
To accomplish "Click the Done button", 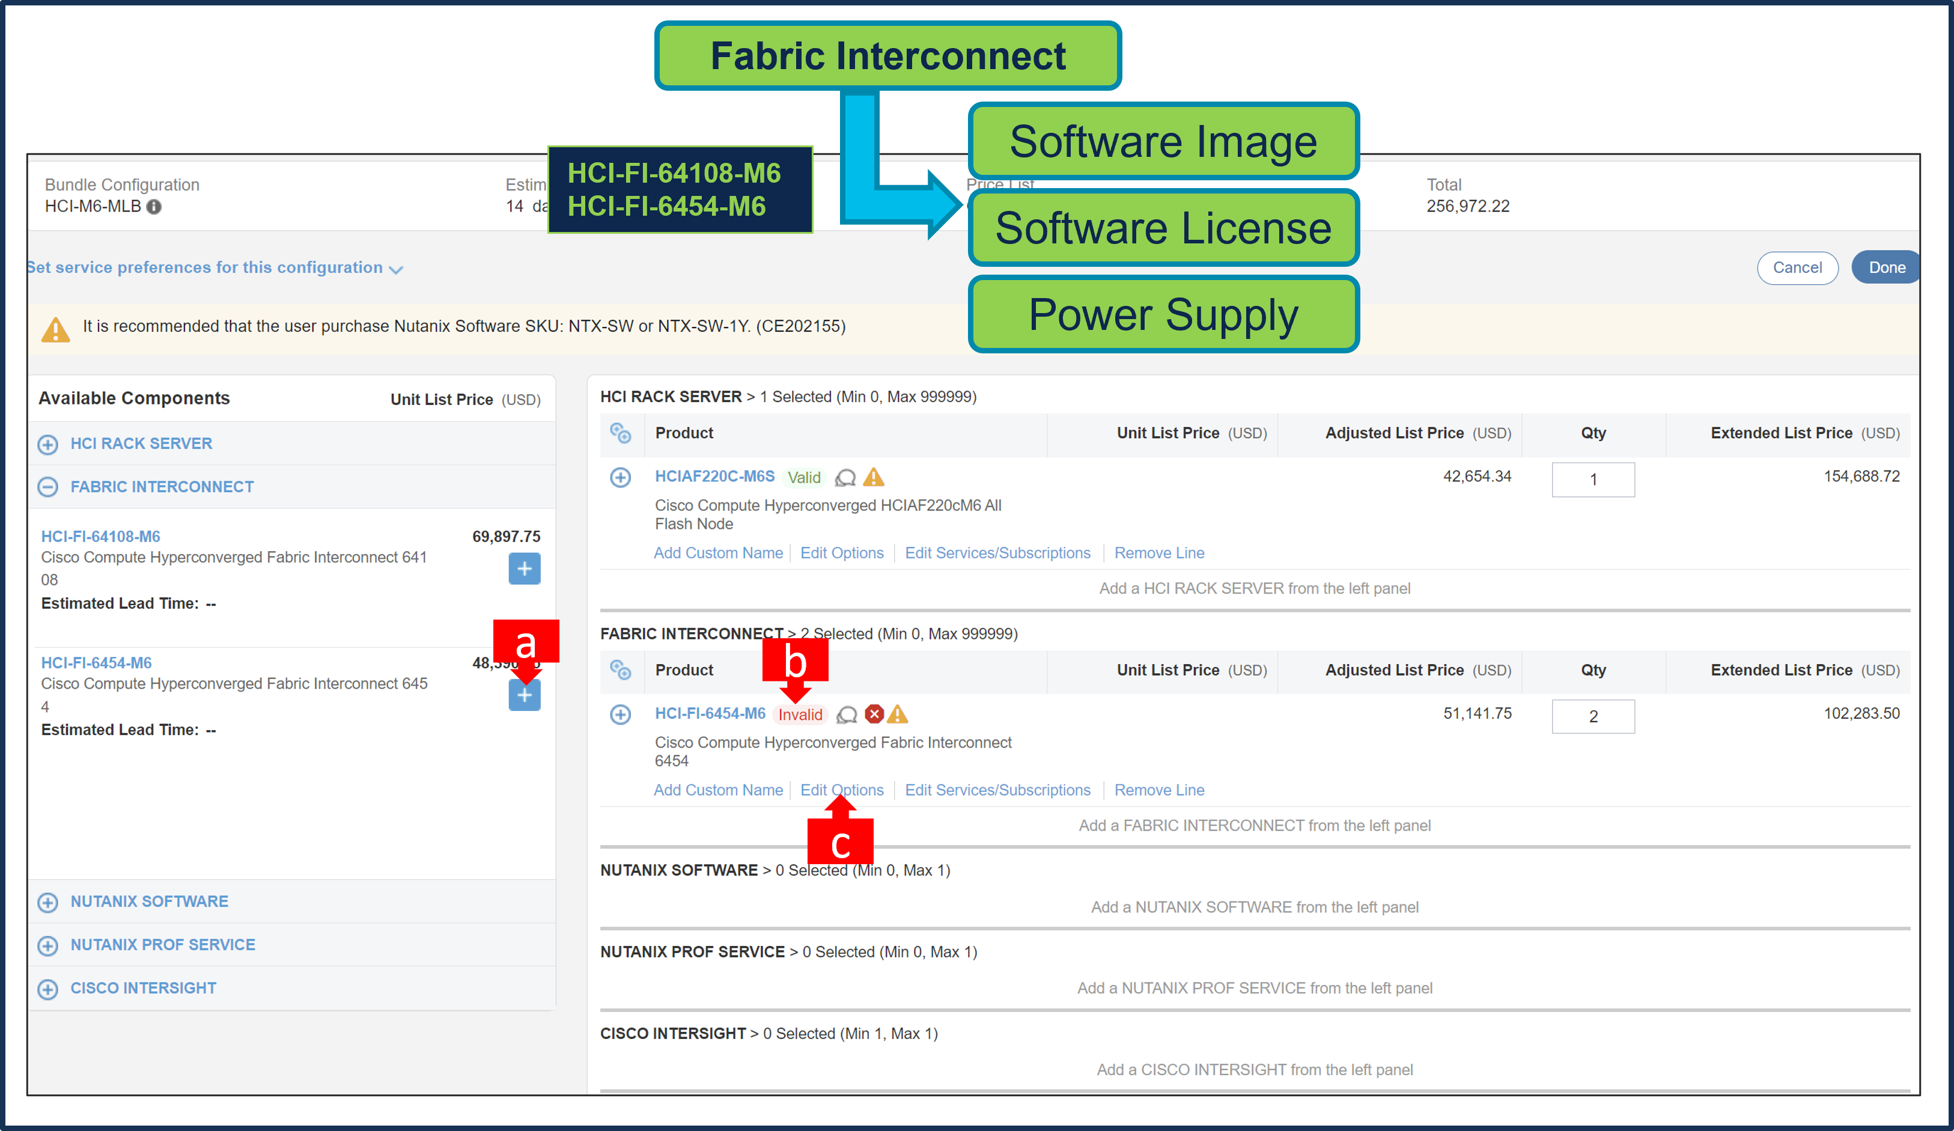I will click(x=1887, y=267).
